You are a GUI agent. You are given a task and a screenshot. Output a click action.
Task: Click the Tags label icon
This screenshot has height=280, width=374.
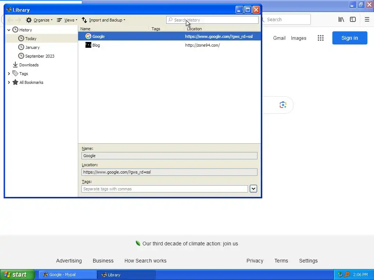(x=15, y=73)
